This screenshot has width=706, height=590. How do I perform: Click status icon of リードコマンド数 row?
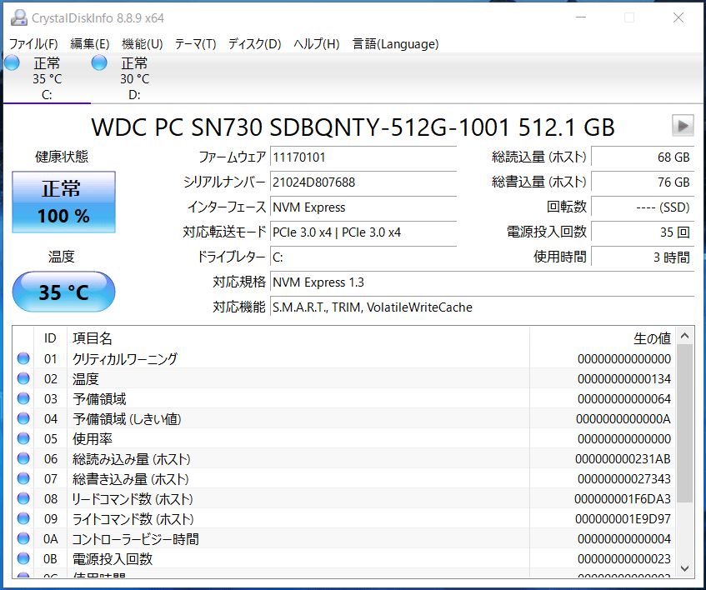(23, 498)
